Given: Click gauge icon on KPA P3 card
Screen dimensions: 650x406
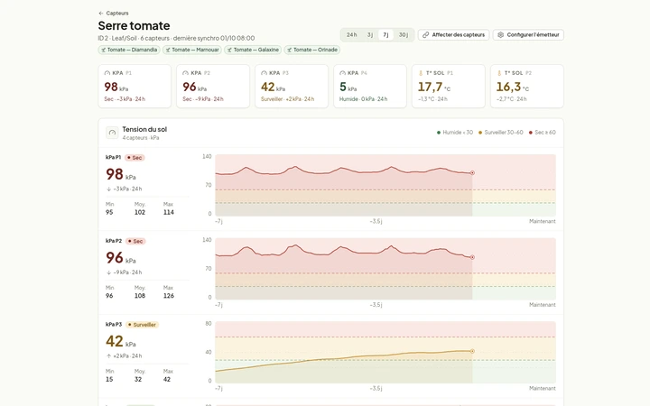Looking at the screenshot, I should pos(264,73).
